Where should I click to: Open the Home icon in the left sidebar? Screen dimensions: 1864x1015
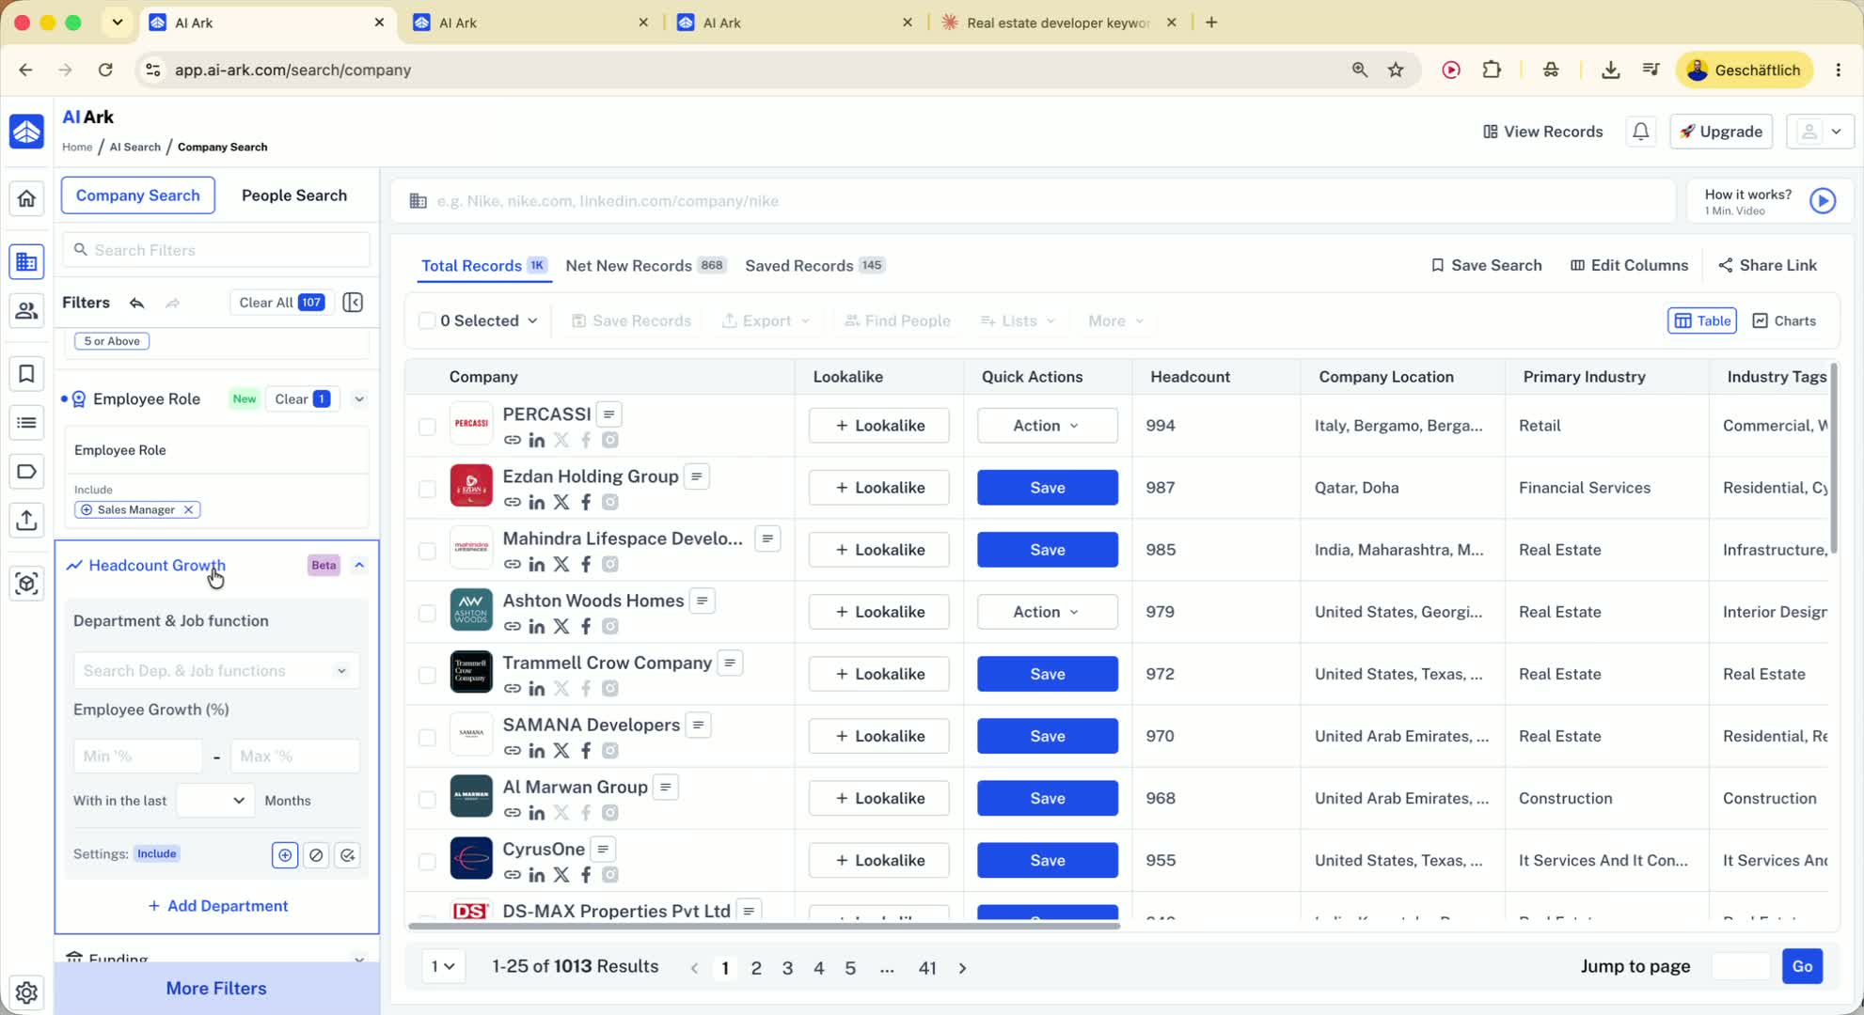coord(26,198)
